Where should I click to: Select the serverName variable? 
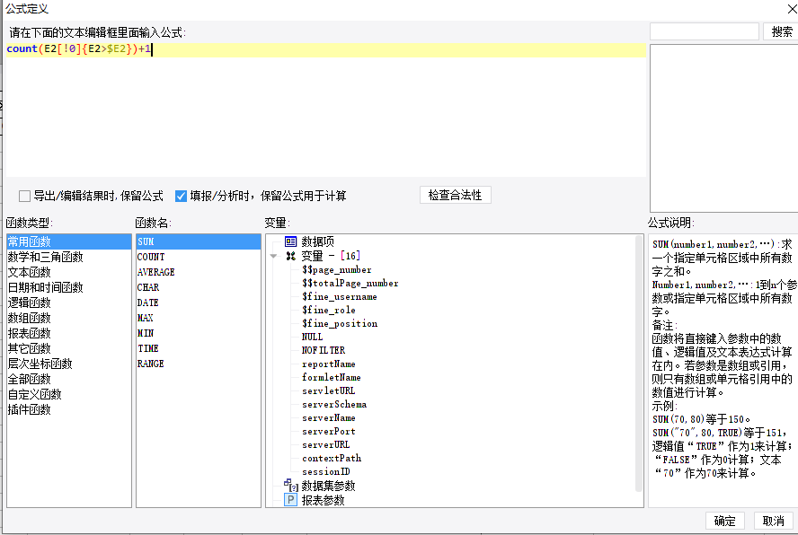click(x=328, y=418)
